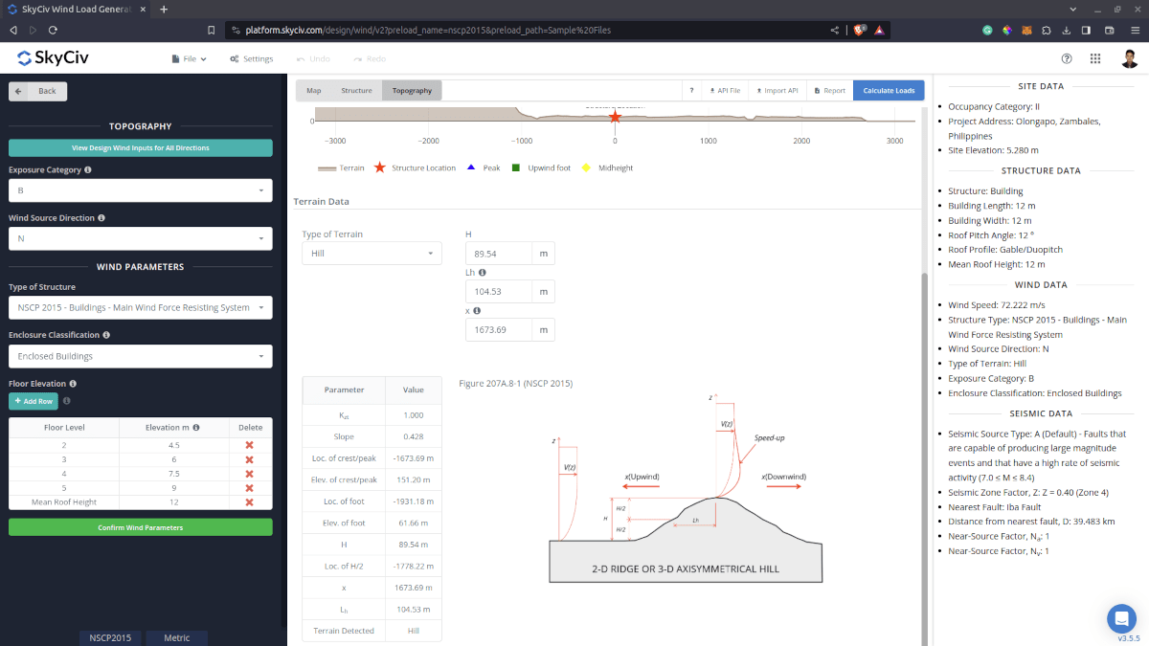This screenshot has height=646, width=1149.
Task: Click the help question mark icon in header
Action: coord(1067,58)
